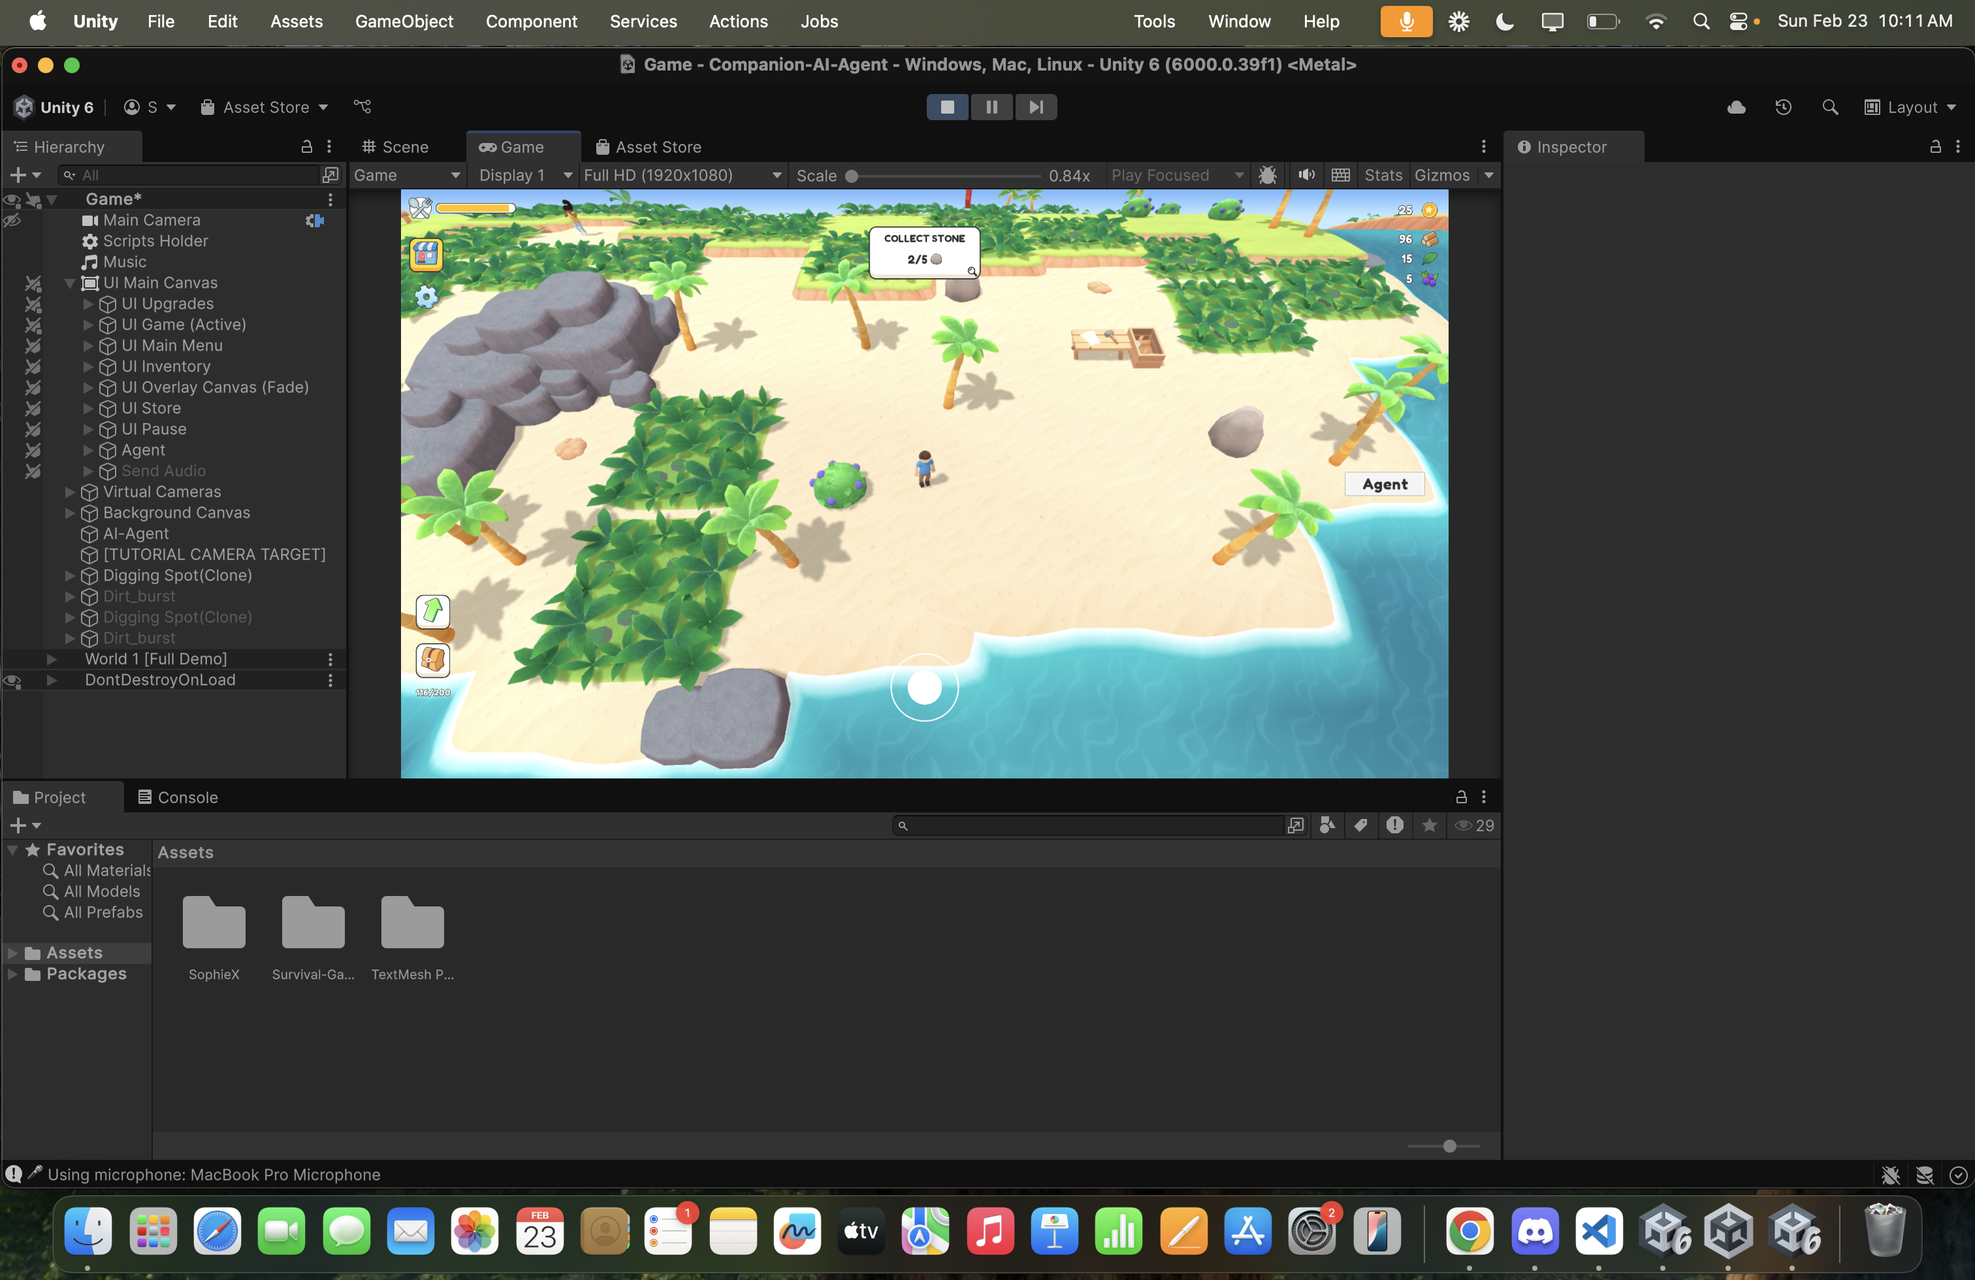Image resolution: width=1975 pixels, height=1280 pixels.
Task: Pause the game with the pause button
Action: click(x=991, y=107)
